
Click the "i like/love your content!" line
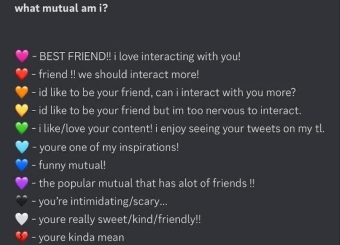180,129
